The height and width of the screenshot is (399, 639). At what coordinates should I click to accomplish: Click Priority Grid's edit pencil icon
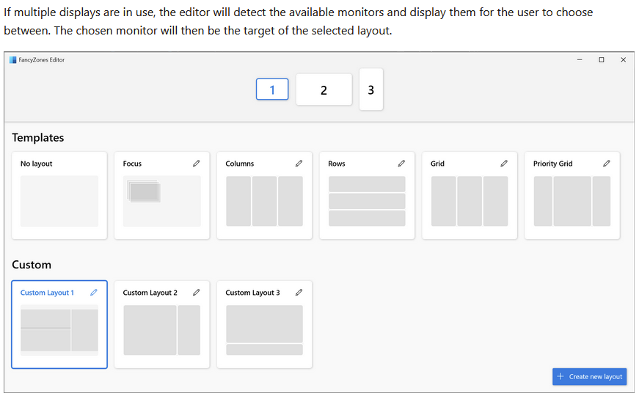pyautogui.click(x=607, y=164)
